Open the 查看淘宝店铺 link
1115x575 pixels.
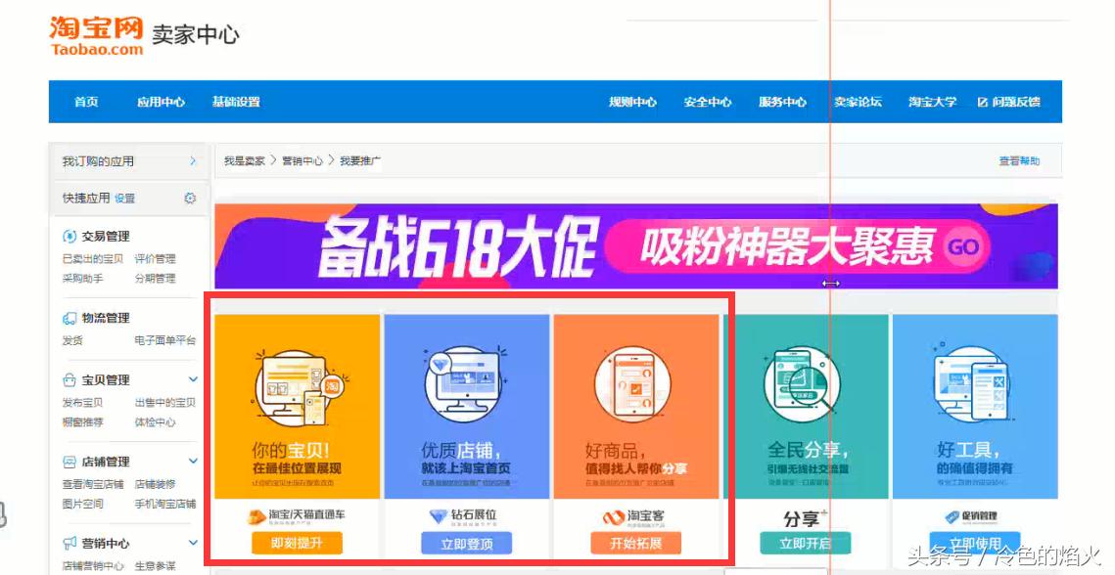(93, 484)
